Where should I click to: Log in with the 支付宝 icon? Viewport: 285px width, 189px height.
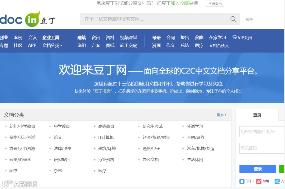pos(277,181)
